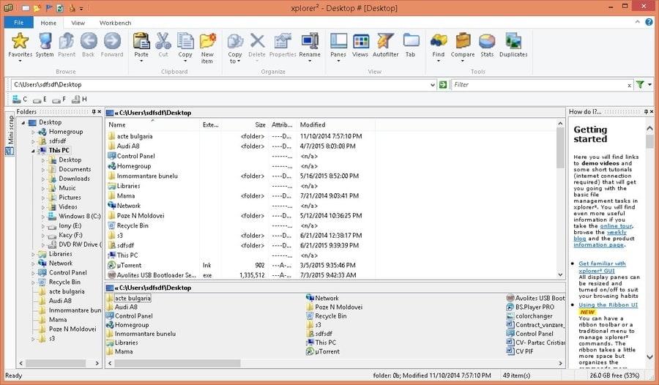Create a New item
This screenshot has width=659, height=385.
207,48
